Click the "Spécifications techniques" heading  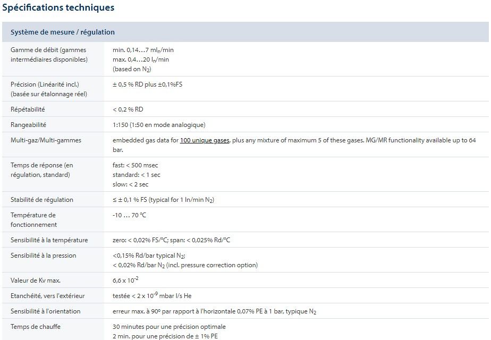tap(58, 7)
